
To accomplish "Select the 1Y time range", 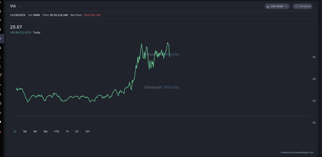I will tap(67, 132).
